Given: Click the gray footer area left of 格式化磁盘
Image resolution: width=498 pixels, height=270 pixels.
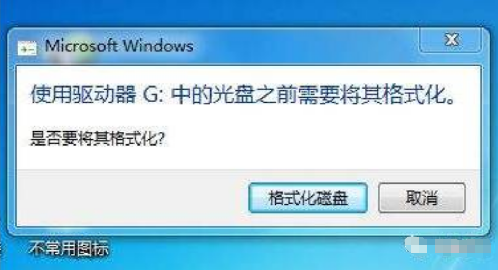Looking at the screenshot, I should [x=132, y=198].
